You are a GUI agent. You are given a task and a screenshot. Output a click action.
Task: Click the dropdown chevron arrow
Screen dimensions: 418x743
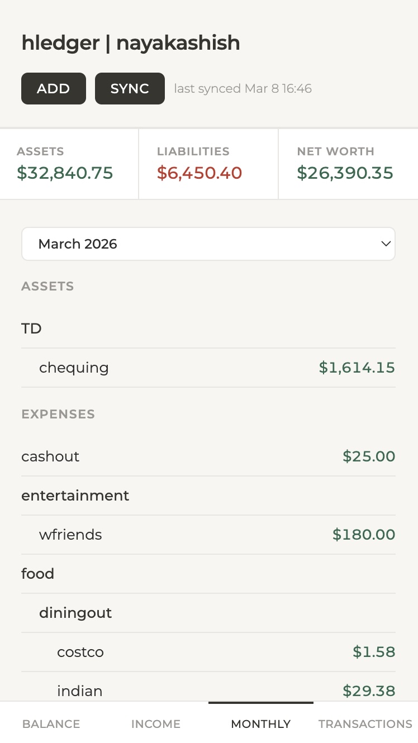click(x=385, y=244)
